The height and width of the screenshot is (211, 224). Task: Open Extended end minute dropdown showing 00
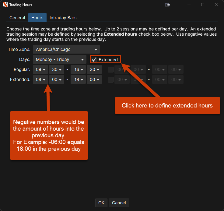(x=94, y=80)
